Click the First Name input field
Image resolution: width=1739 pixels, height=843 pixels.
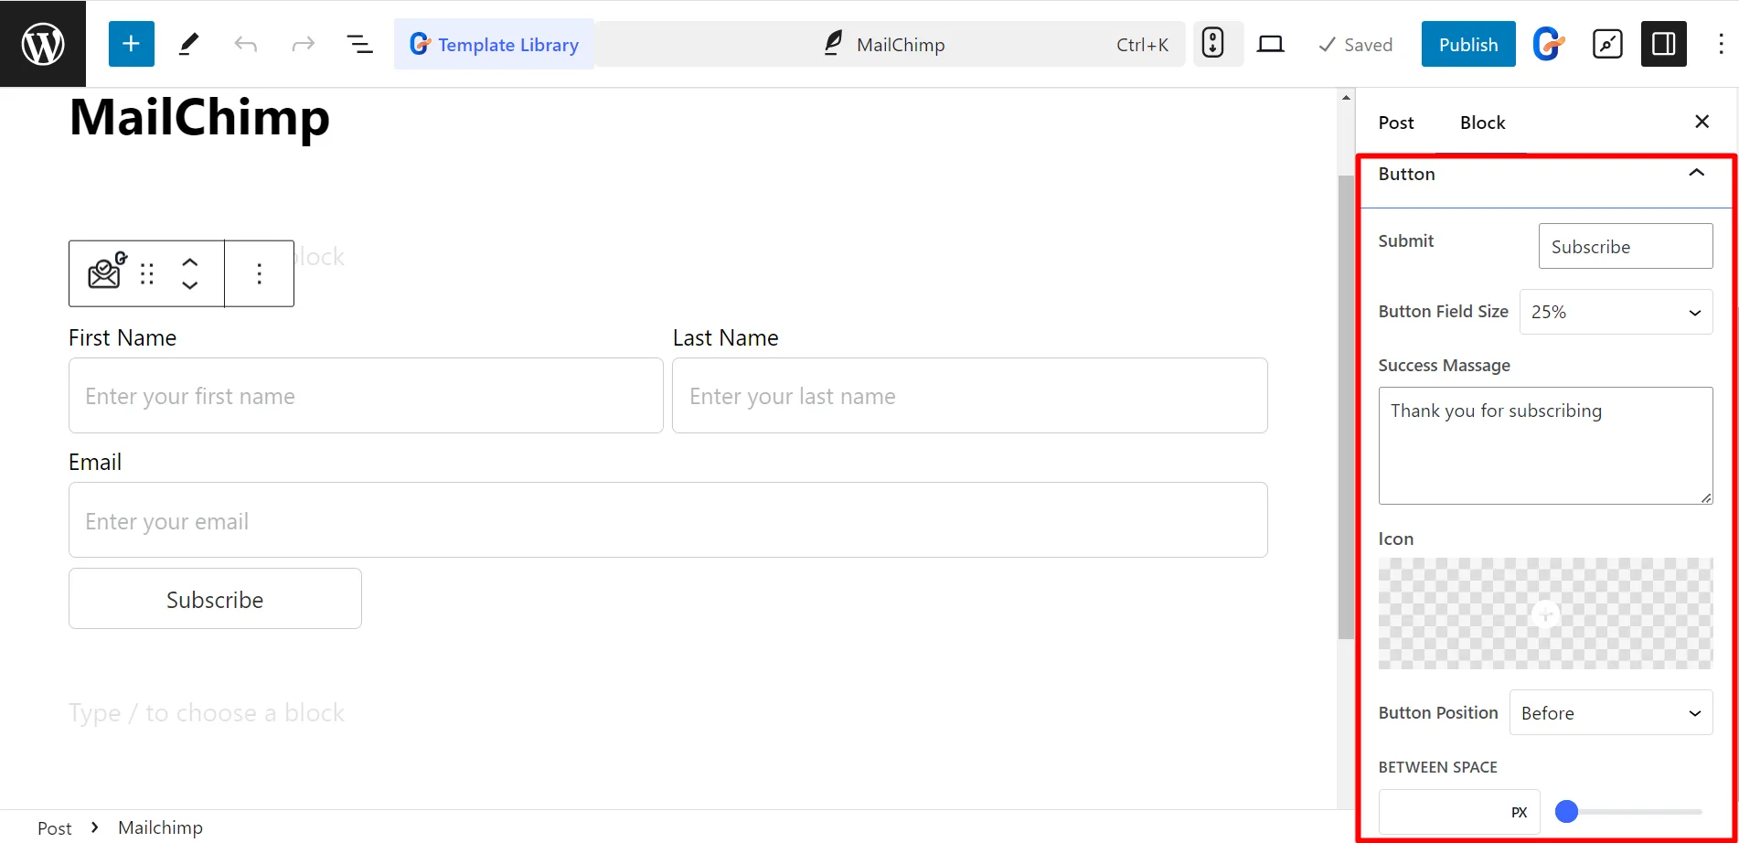(x=366, y=395)
